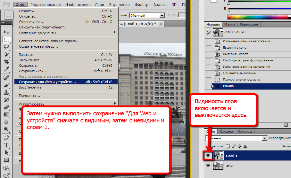Switch to the Маски tab

tap(229, 24)
